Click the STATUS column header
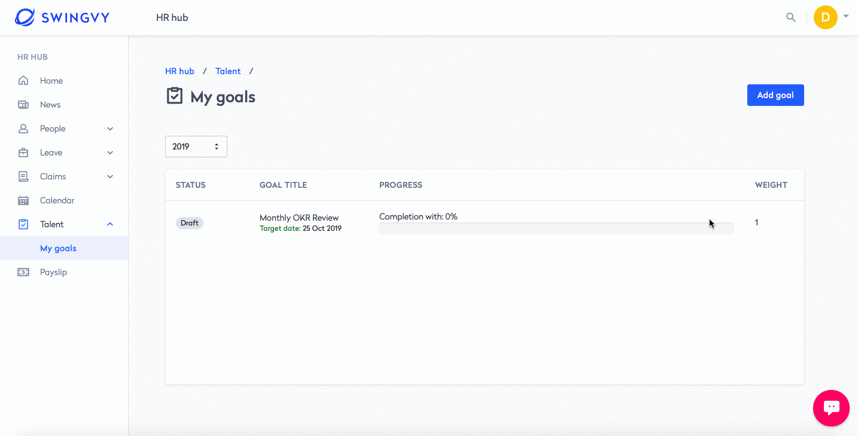The image size is (858, 436). (x=191, y=185)
